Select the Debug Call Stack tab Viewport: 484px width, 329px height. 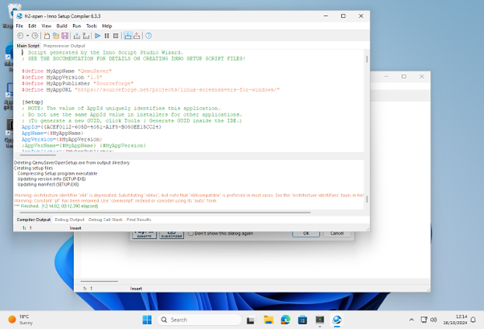coord(105,219)
